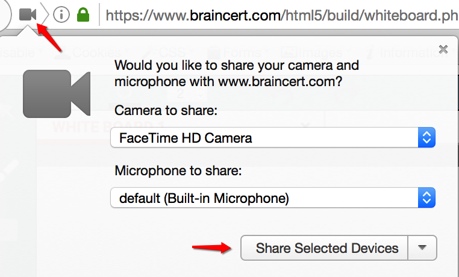Screen dimensions: 459x277
Task: Open the FaceTime HD Camera dropdown
Action: [273, 137]
